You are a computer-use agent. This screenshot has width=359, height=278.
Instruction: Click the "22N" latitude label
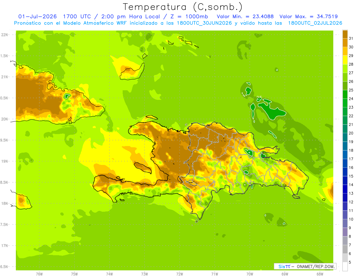point(5,35)
